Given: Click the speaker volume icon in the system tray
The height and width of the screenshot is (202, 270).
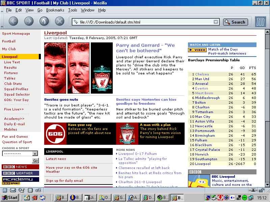Looking at the screenshot, I should [x=233, y=198].
